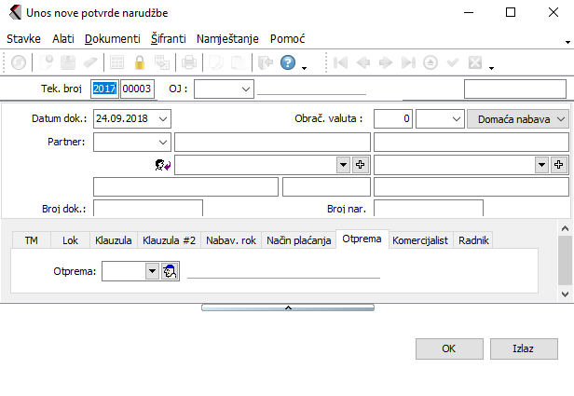The height and width of the screenshot is (396, 574).
Task: Click into the Broj dok. input field
Action: click(147, 208)
